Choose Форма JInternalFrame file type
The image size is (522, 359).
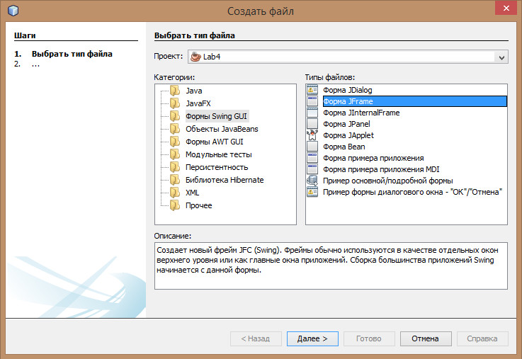click(x=361, y=113)
